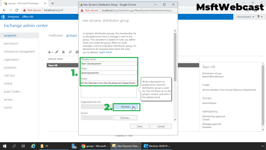Screen dimensions: 266x150
Task: Click the Organizational unit read-only field
Action: (97, 107)
